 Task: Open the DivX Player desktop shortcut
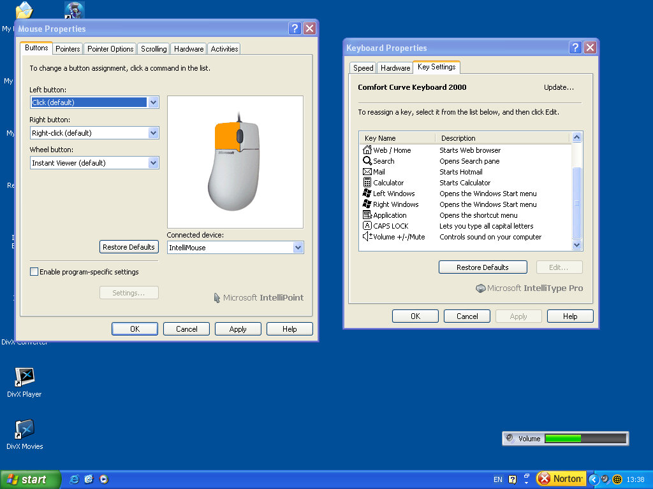[x=24, y=378]
